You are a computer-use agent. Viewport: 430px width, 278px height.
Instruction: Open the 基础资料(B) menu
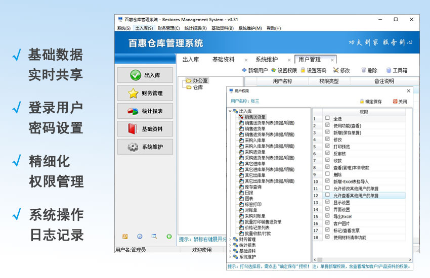223,28
